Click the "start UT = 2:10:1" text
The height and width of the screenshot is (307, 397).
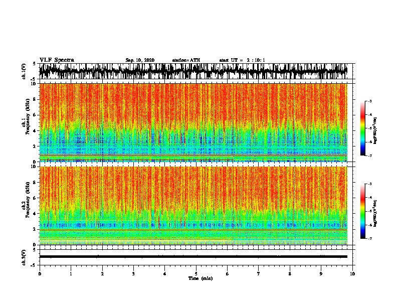click(x=242, y=60)
